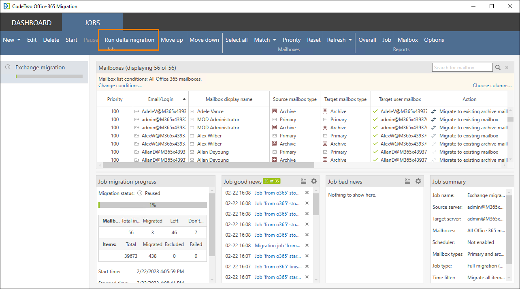Switch to the DASHBOARD tab

[31, 23]
